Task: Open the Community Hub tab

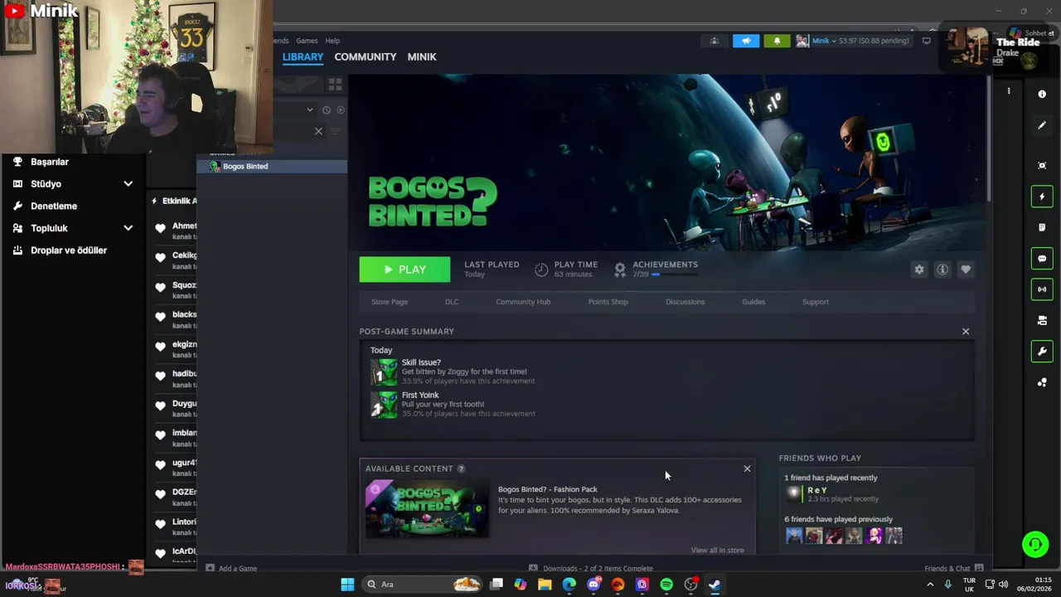Action: (523, 302)
